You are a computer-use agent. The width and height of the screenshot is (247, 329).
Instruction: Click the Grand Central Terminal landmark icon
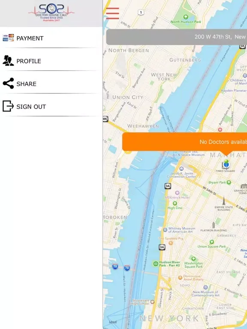point(244,185)
